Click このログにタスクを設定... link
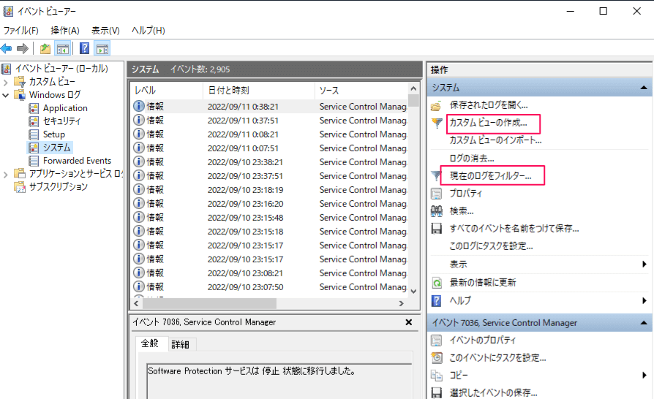Screen dimensions: 654x399 [x=491, y=247]
